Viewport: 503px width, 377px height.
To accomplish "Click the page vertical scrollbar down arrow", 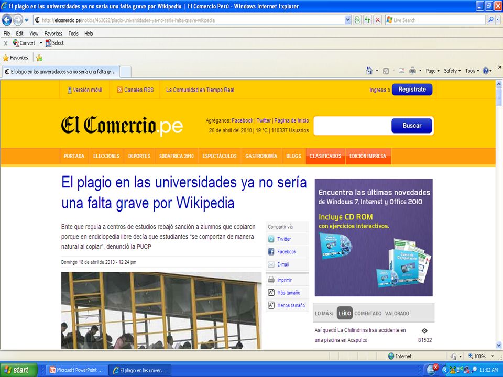I will 499,345.
